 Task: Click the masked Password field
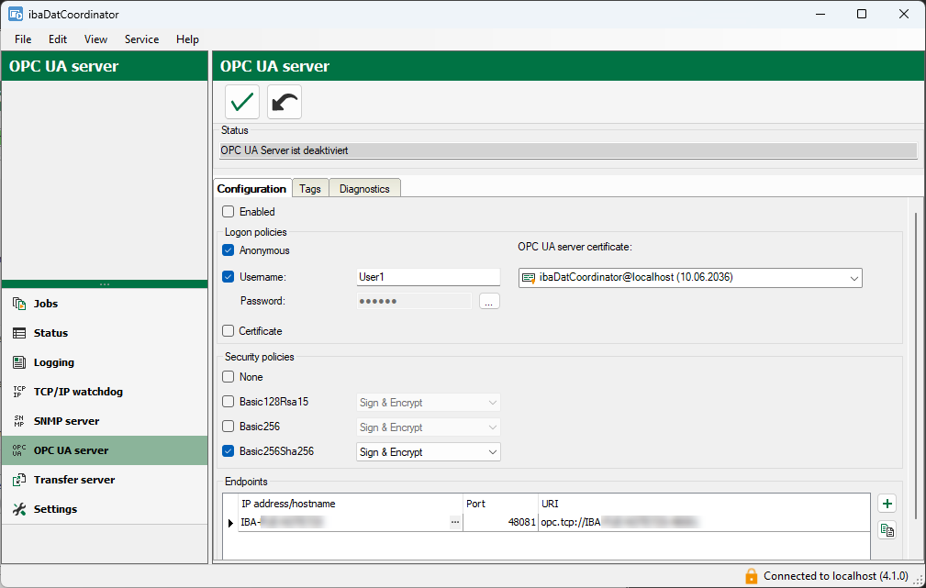point(413,301)
